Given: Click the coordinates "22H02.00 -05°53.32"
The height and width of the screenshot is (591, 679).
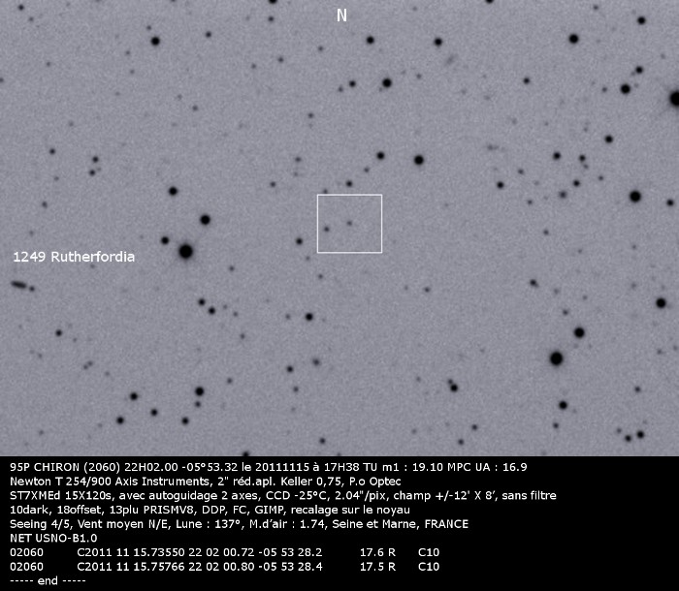Looking at the screenshot, I should pos(181,467).
